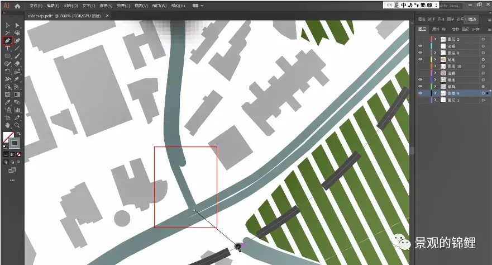This screenshot has width=492, height=265.
Task: Open the workspace layout switcher dropdown
Action: [x=198, y=6]
